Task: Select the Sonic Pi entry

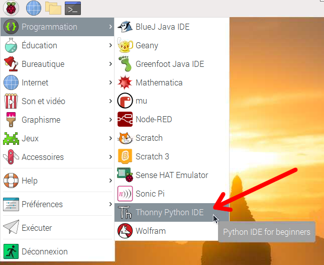Action: pyautogui.click(x=172, y=194)
